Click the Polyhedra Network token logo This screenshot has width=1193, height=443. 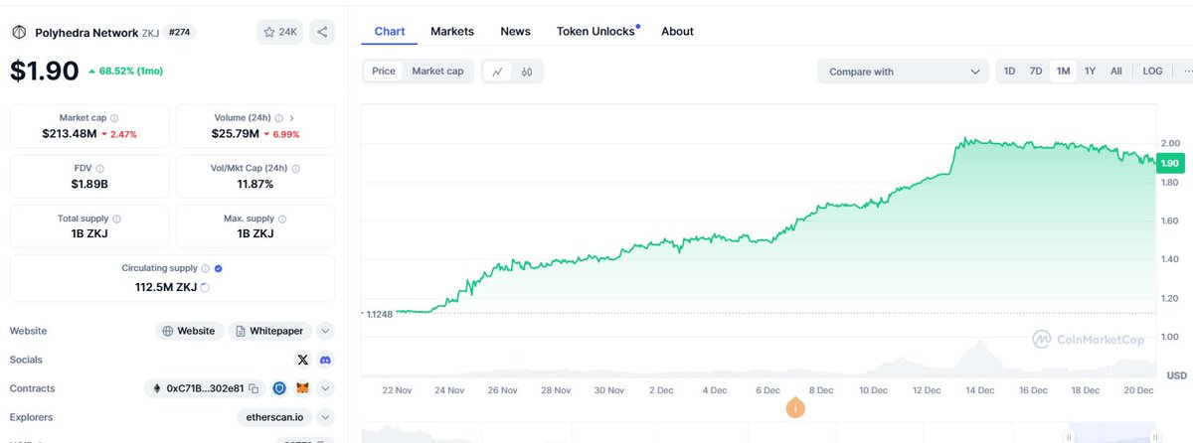click(x=18, y=32)
